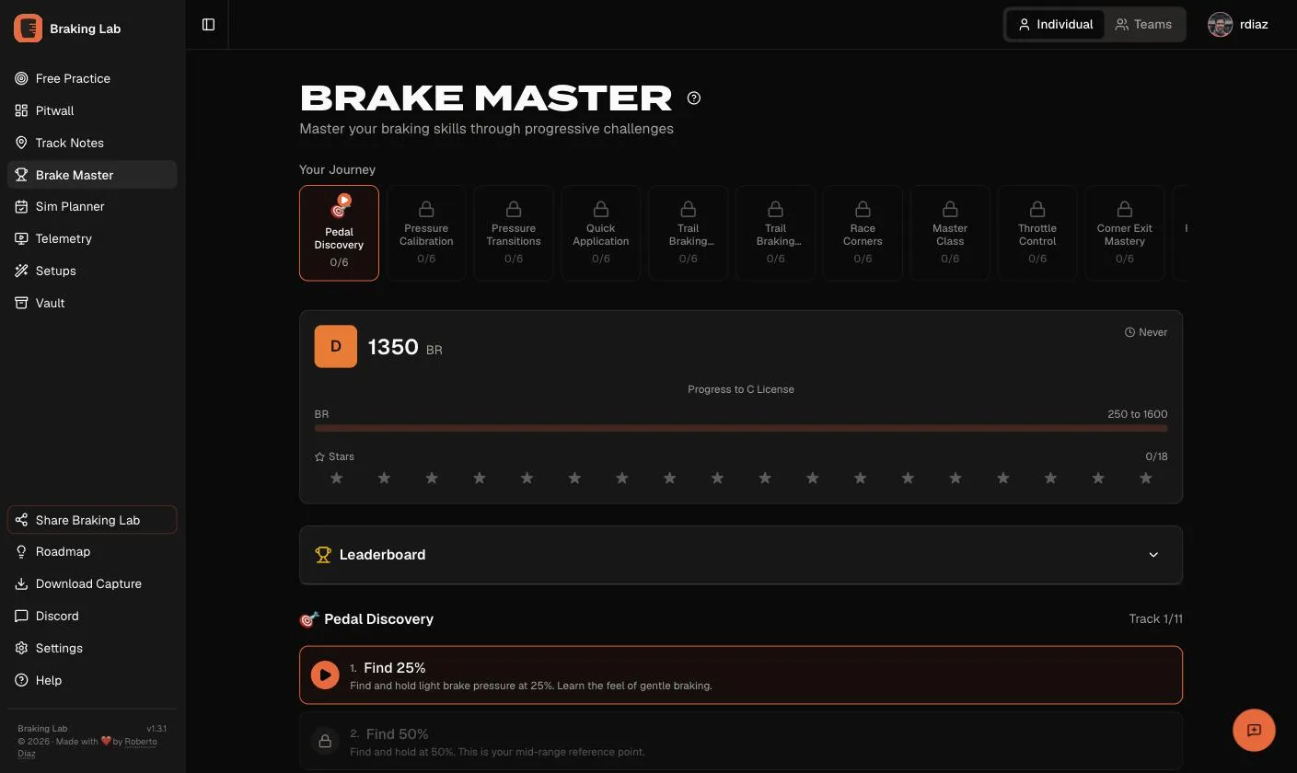Click the first star in Stars row
Screen dimensions: 1297x773
click(337, 478)
